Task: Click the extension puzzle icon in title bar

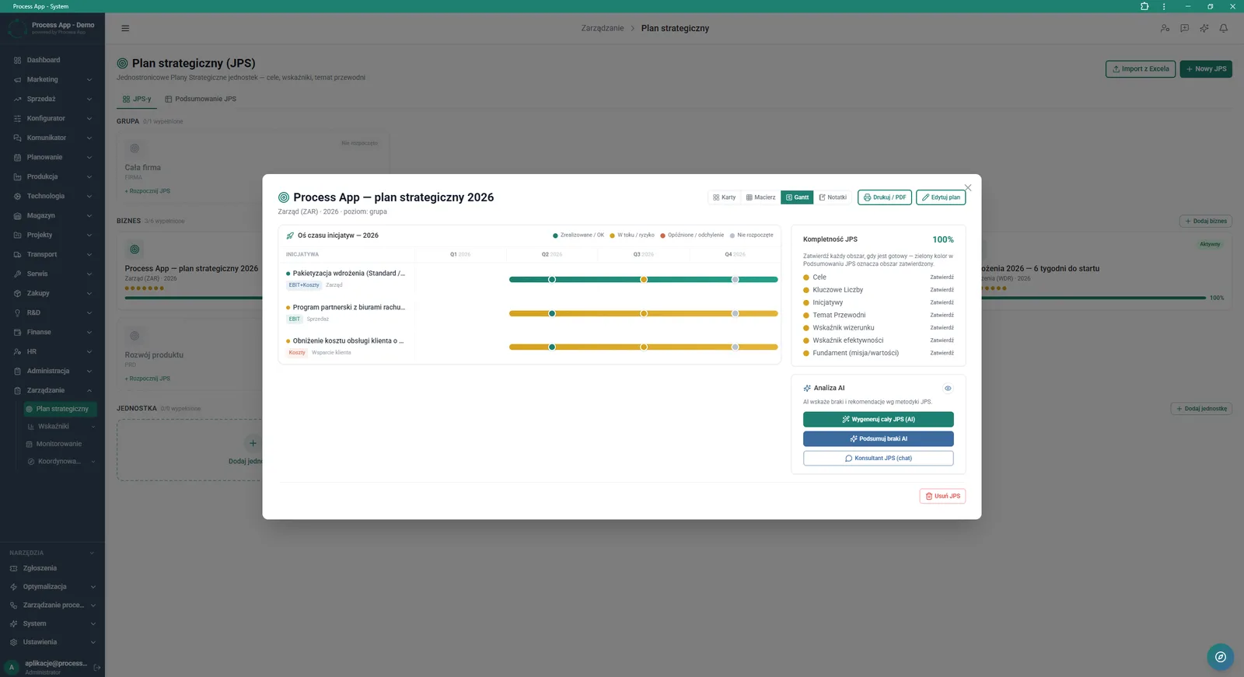Action: pos(1144,6)
